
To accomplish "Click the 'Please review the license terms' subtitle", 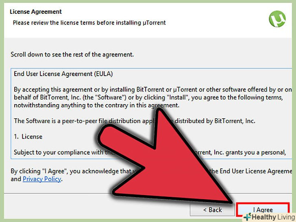I will point(89,23).
